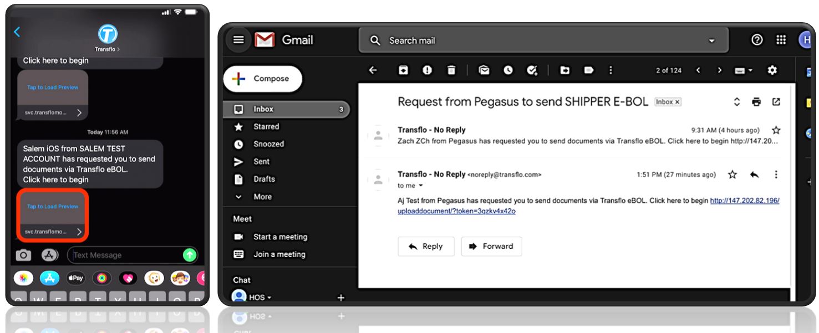Star the 1:51 PM message
819x333 pixels.
(x=732, y=175)
